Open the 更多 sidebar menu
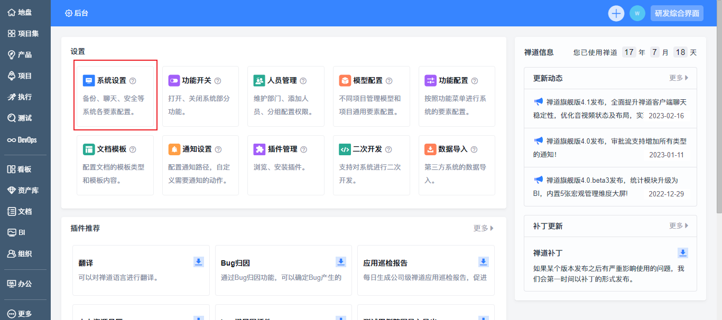Viewport: 722px width, 320px height. coord(20,314)
